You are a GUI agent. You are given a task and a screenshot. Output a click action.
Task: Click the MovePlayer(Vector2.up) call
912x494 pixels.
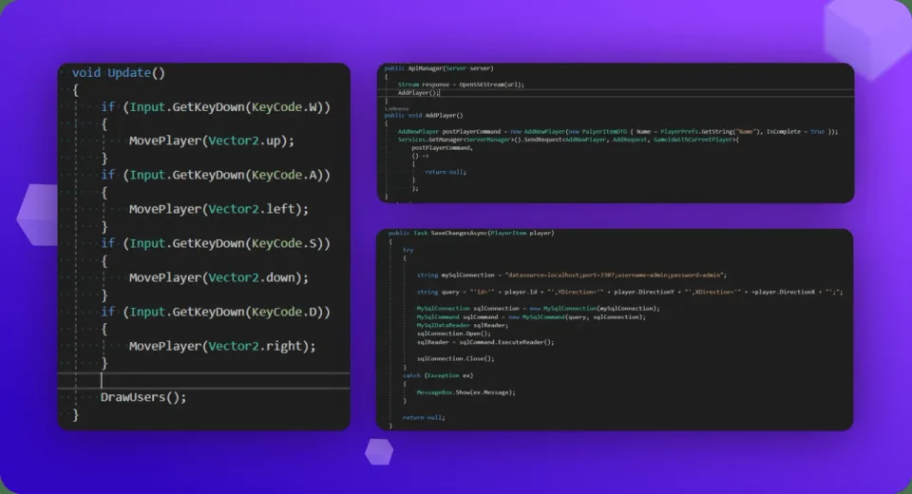tap(212, 141)
